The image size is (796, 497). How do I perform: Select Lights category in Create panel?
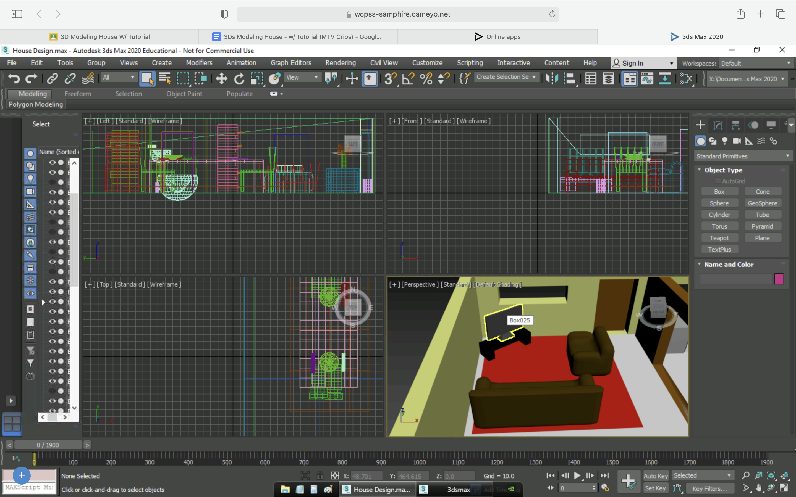(725, 141)
